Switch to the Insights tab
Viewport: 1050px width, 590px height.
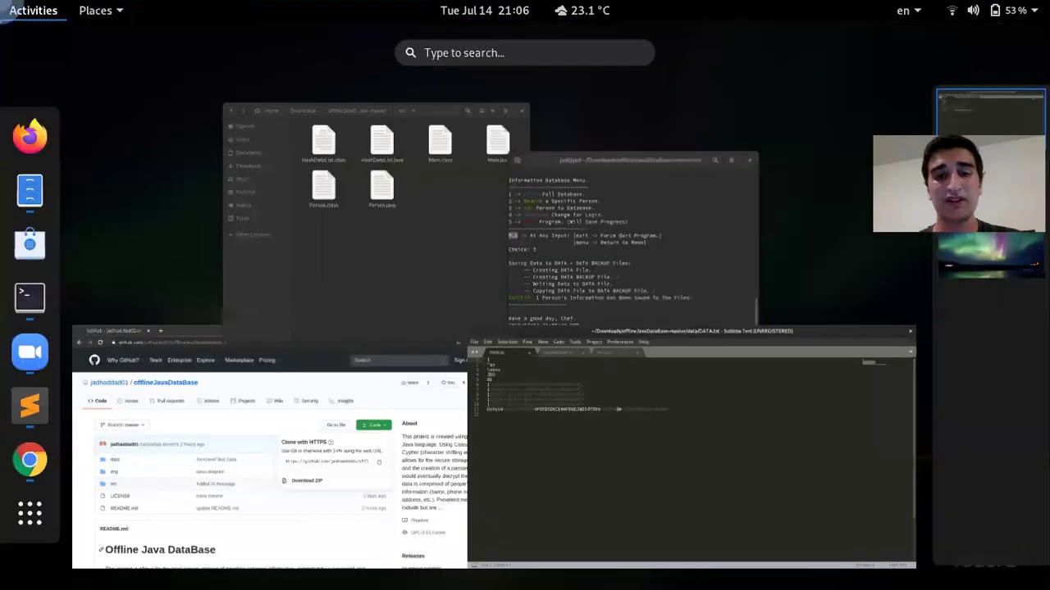[343, 401]
